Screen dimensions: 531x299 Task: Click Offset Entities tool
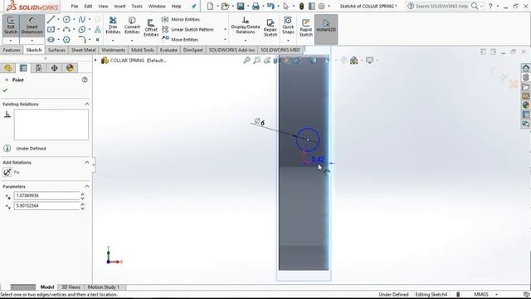tap(151, 27)
